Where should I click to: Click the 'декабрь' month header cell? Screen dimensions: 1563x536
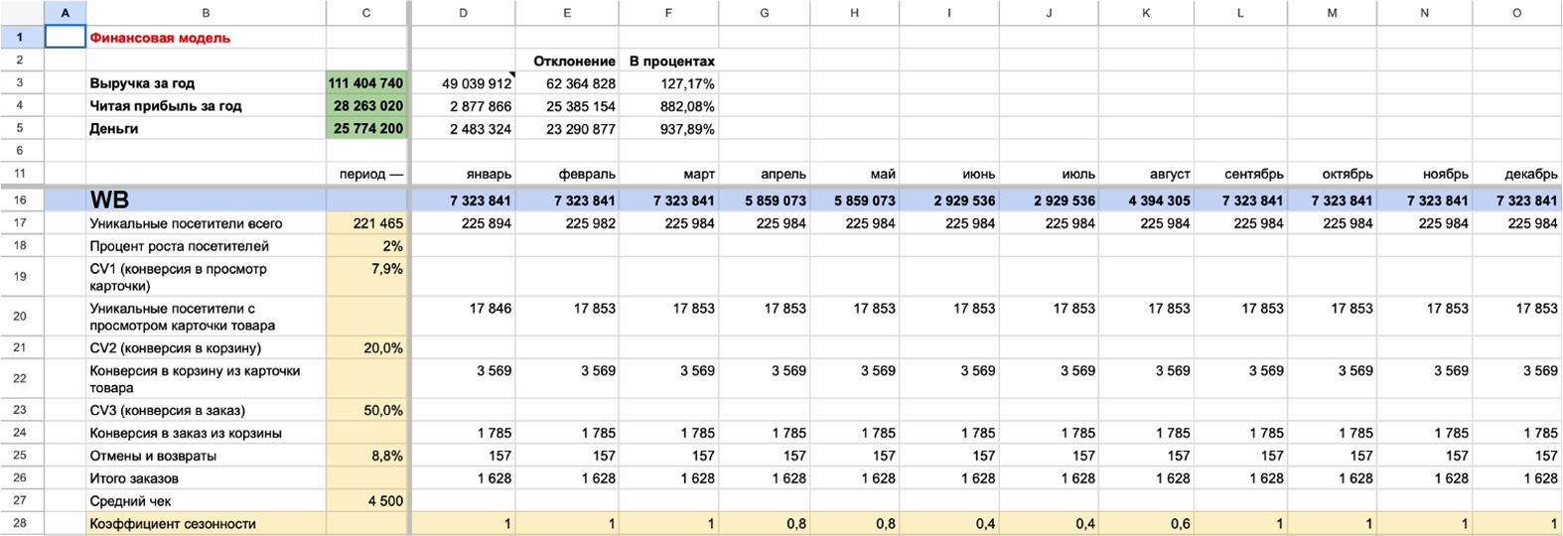click(1516, 174)
